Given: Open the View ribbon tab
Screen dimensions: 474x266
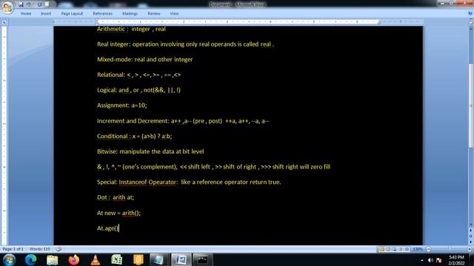Looking at the screenshot, I should (x=174, y=13).
